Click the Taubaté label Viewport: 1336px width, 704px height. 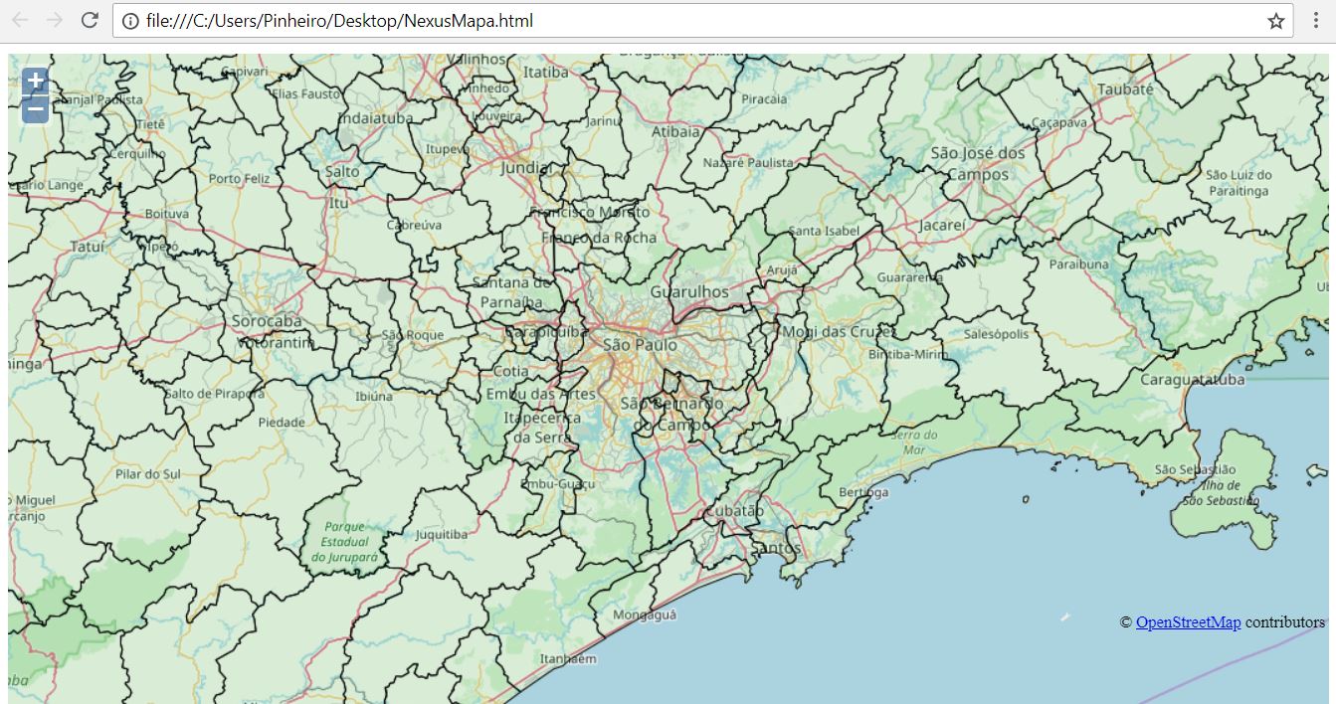coord(1125,89)
